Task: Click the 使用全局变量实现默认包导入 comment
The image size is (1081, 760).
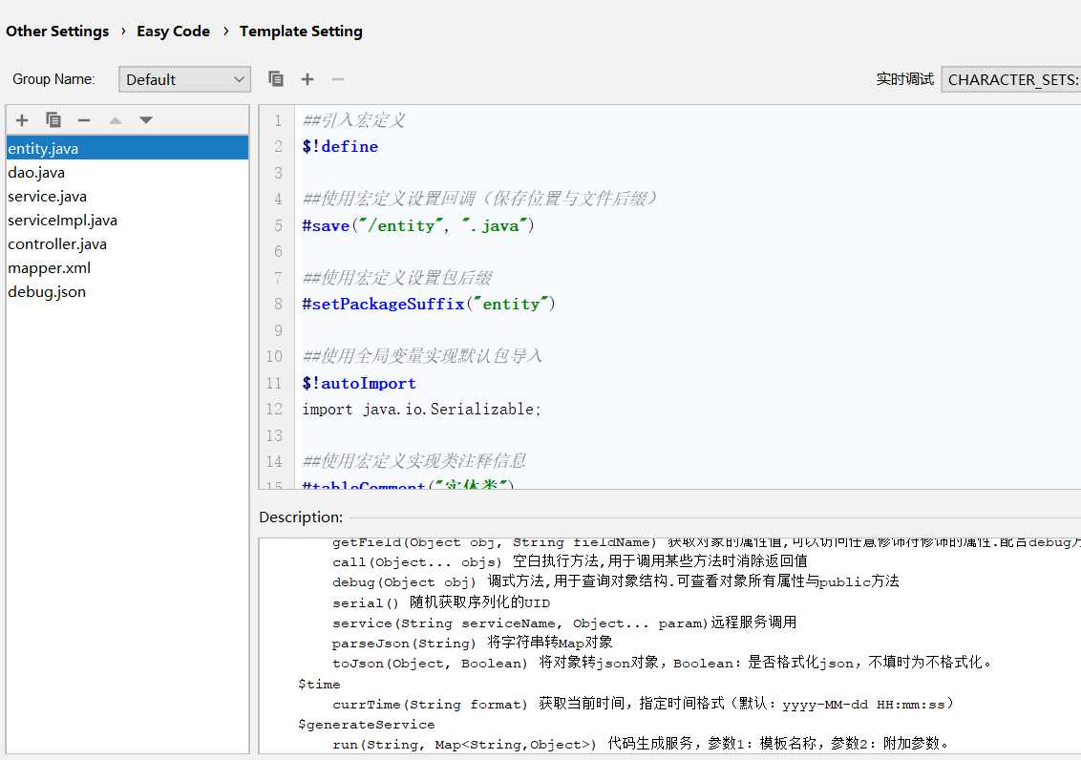Action: point(422,356)
